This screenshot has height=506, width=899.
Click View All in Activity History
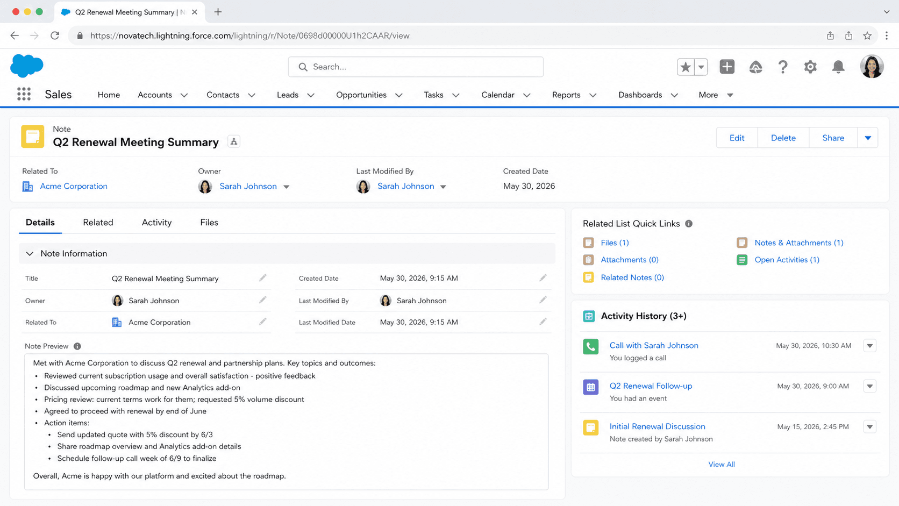click(x=721, y=464)
